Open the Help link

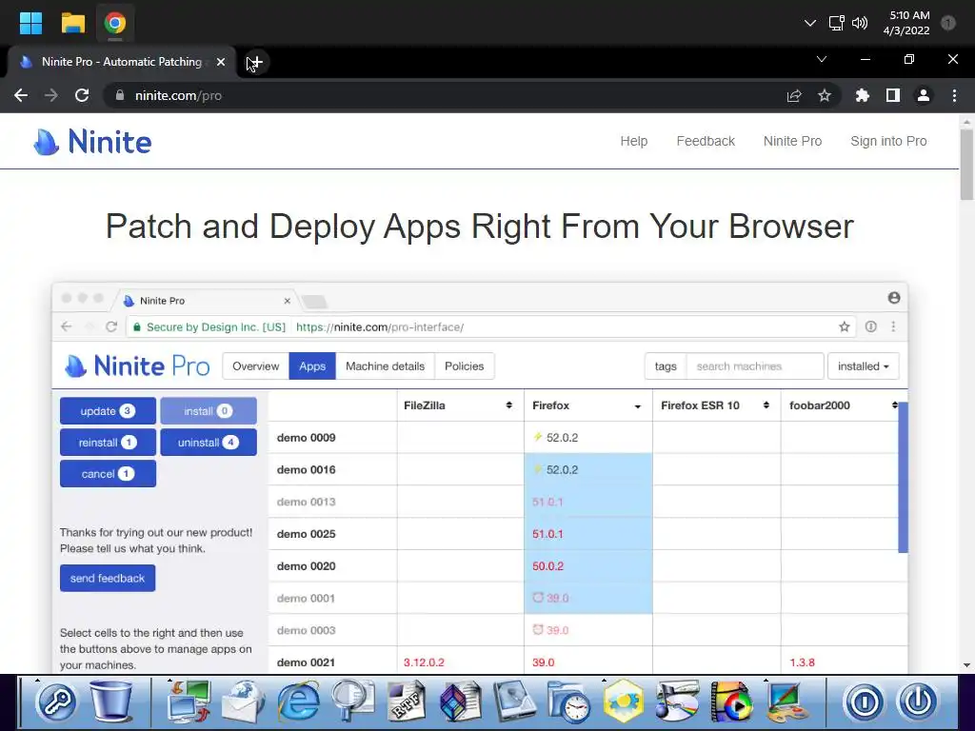(x=633, y=141)
